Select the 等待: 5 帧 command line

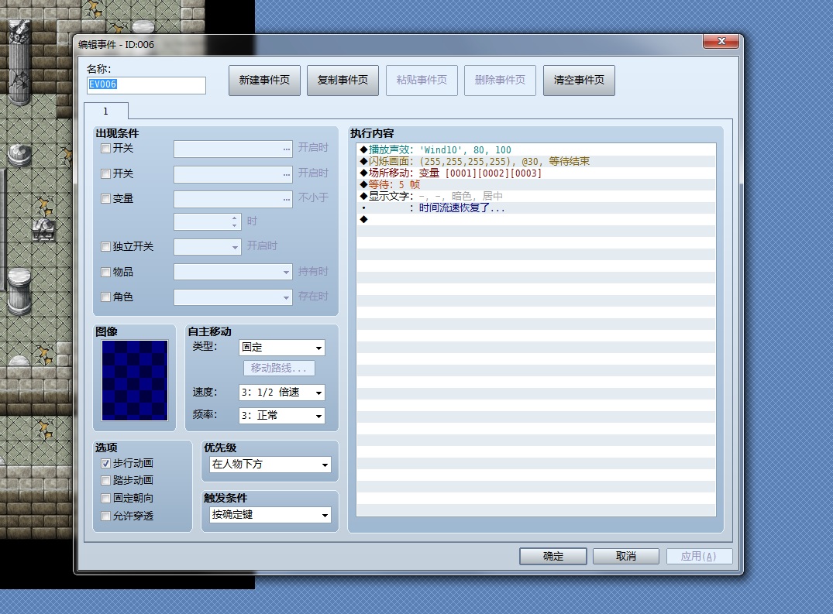[x=536, y=185]
